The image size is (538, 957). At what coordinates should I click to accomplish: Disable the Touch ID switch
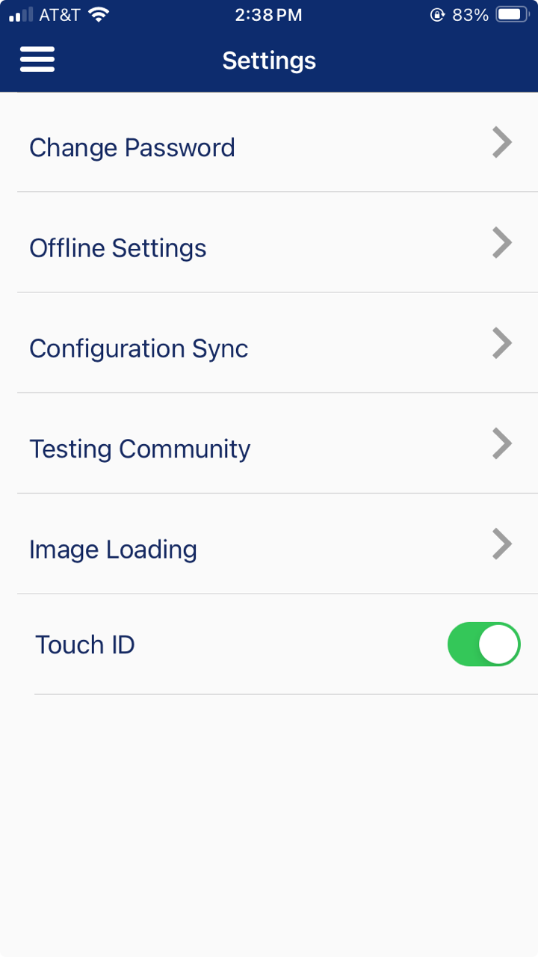(483, 644)
